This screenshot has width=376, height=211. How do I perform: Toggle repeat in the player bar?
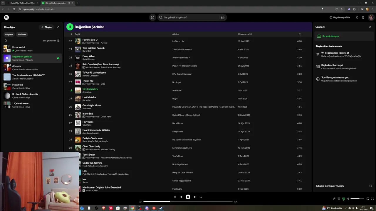pyautogui.click(x=201, y=197)
